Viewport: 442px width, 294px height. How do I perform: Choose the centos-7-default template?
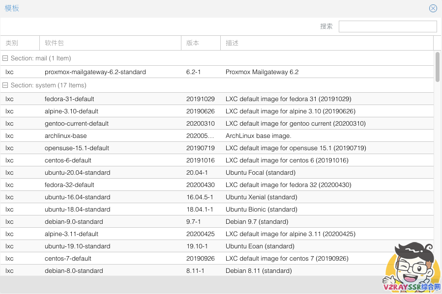coord(68,259)
